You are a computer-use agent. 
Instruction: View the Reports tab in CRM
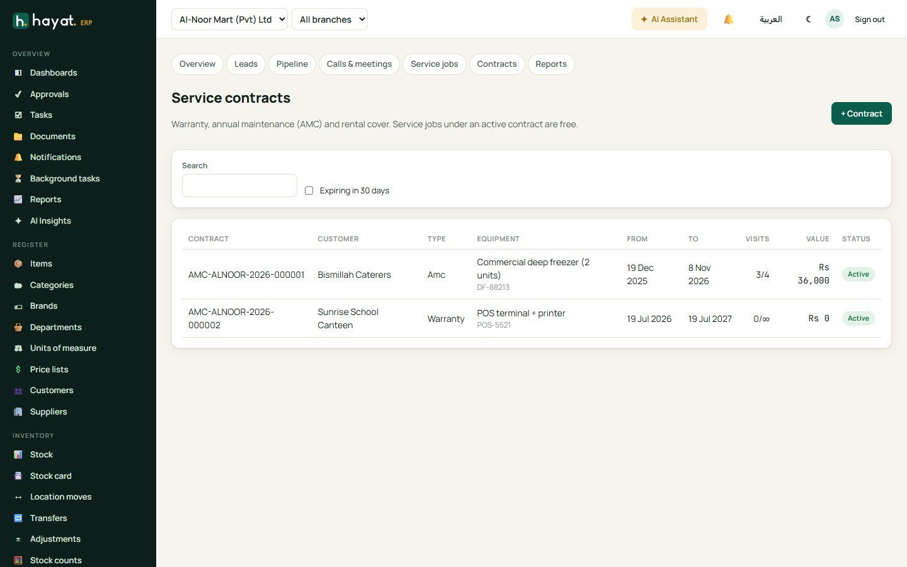551,64
